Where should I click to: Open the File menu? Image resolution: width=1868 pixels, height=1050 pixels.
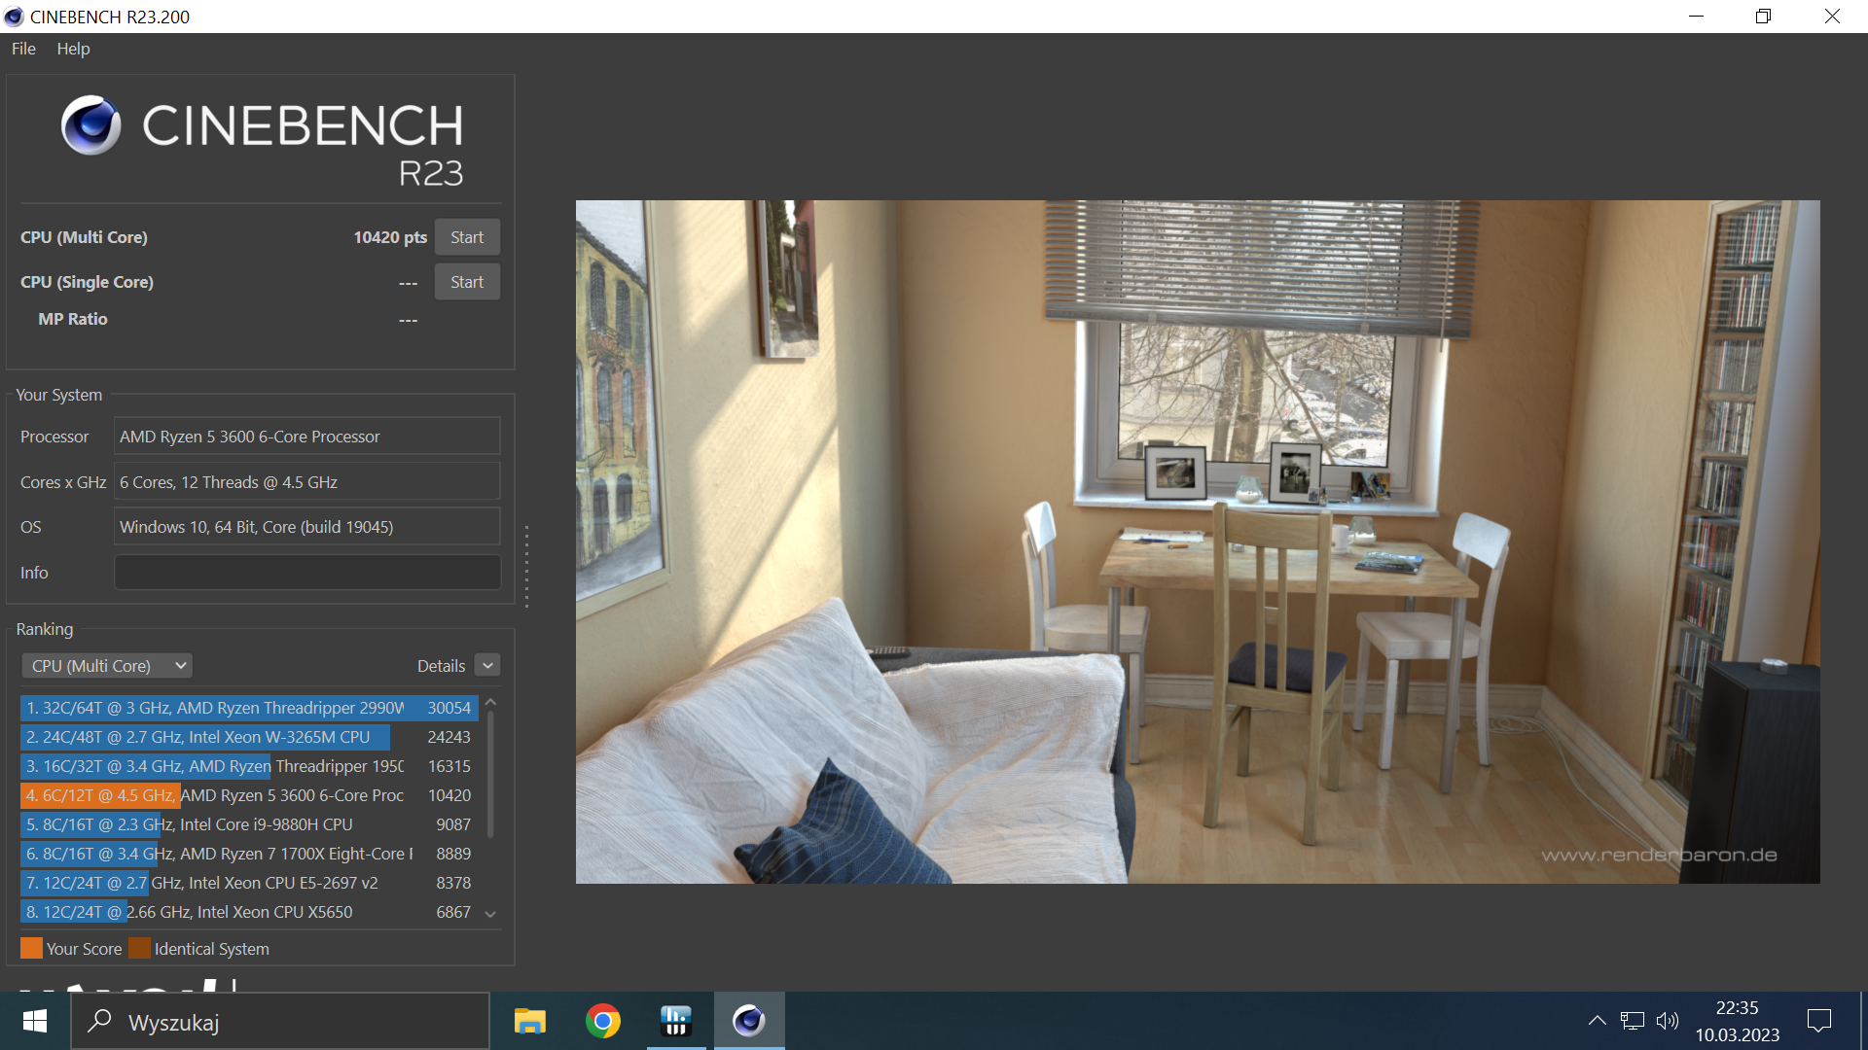pos(23,49)
